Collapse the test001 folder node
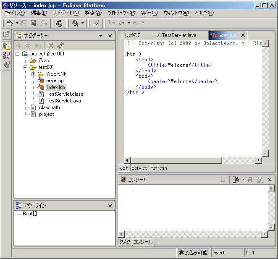The width and height of the screenshot is (278, 259). pyautogui.click(x=26, y=67)
